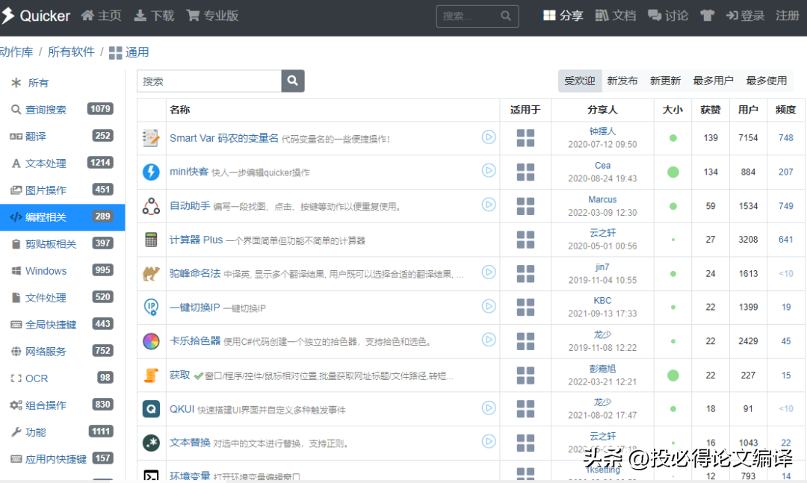Open the 编程相关 category
807x483 pixels.
pyautogui.click(x=62, y=217)
